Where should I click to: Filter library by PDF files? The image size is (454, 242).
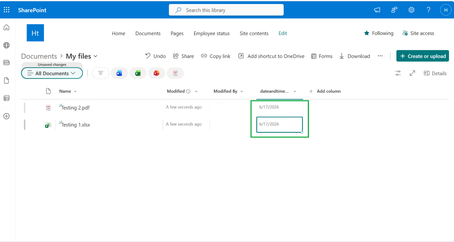pos(175,73)
